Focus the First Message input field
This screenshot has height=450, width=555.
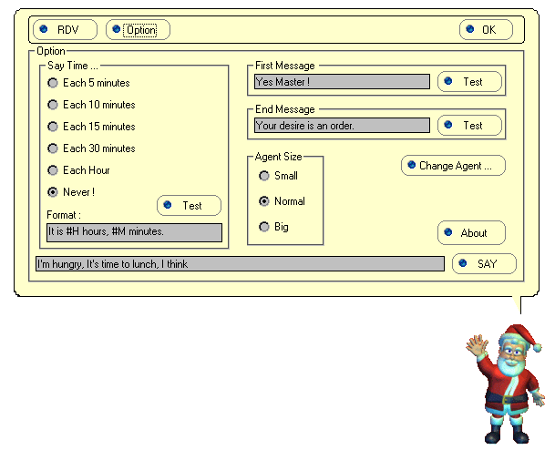(342, 82)
